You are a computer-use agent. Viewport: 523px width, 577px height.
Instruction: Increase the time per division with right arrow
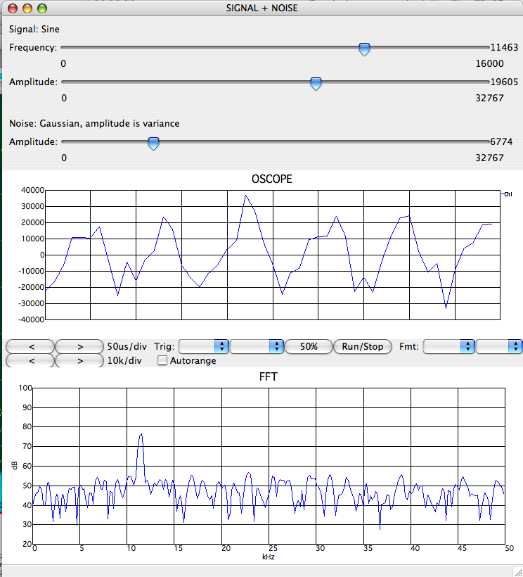point(79,346)
